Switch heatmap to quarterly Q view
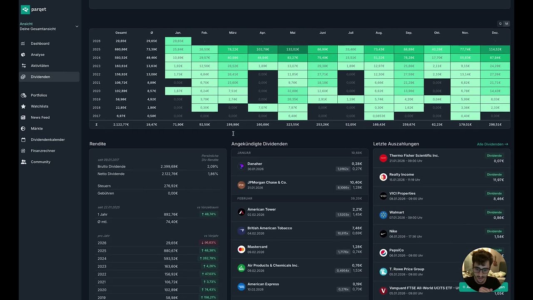 coord(500,24)
